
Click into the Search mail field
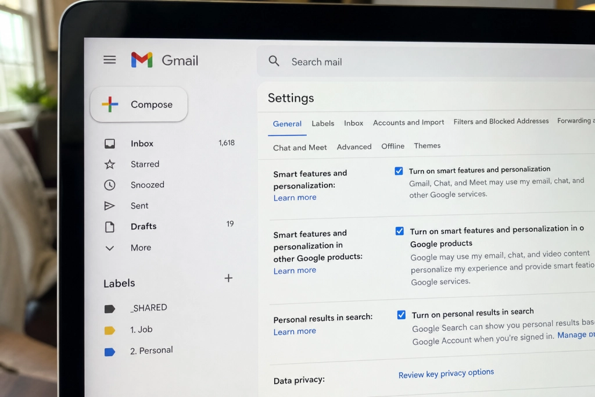click(426, 62)
